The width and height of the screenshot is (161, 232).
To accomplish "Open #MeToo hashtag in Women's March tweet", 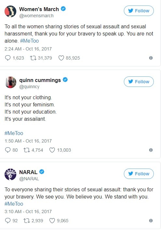I will (x=29, y=41).
